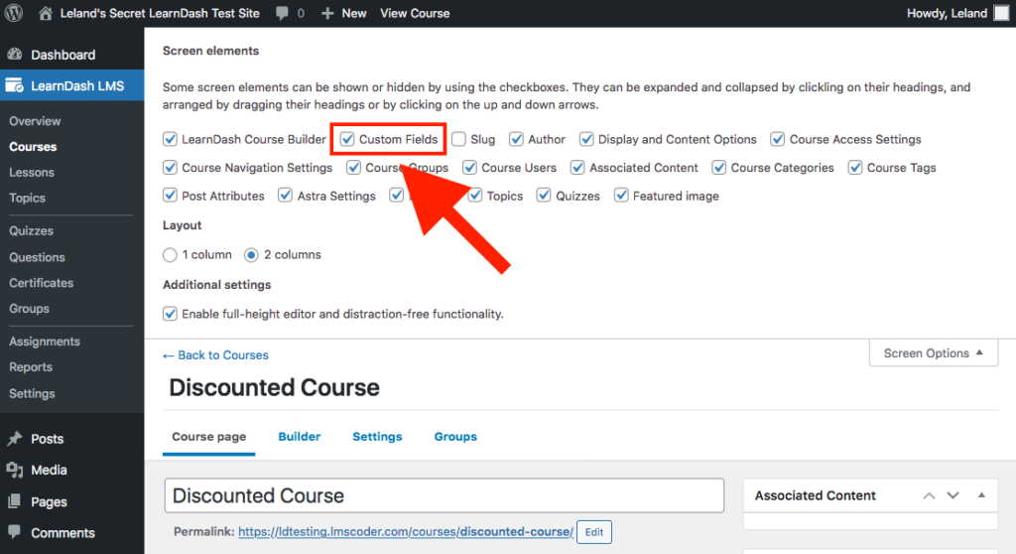Toggle the Associated Content panel triangle

point(981,495)
